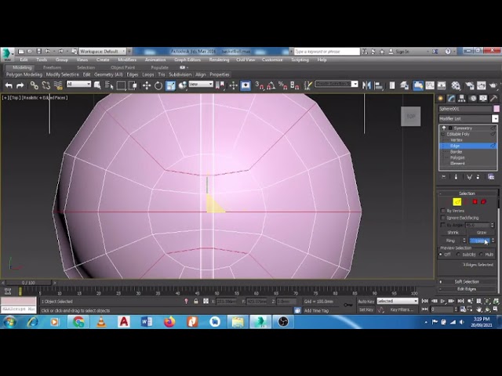Click the Sphere001 object color swatch
The image size is (502, 376).
[497, 109]
